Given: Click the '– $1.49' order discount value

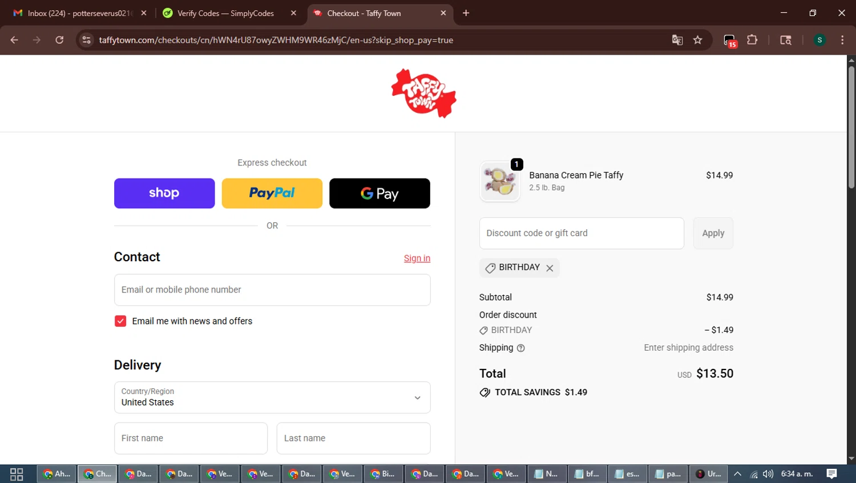Looking at the screenshot, I should [x=719, y=330].
